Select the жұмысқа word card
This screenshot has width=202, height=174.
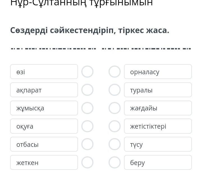[x=44, y=108]
